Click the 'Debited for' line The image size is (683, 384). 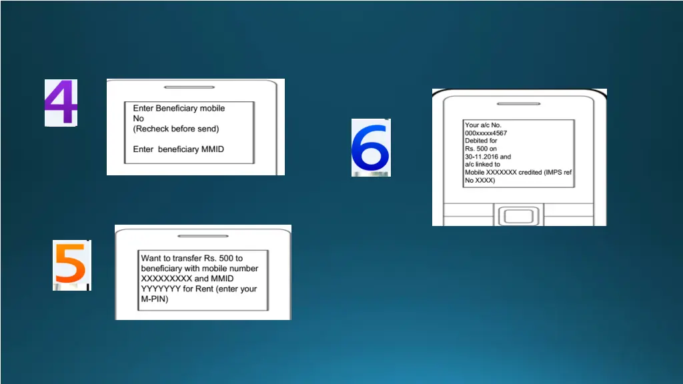[x=481, y=141]
